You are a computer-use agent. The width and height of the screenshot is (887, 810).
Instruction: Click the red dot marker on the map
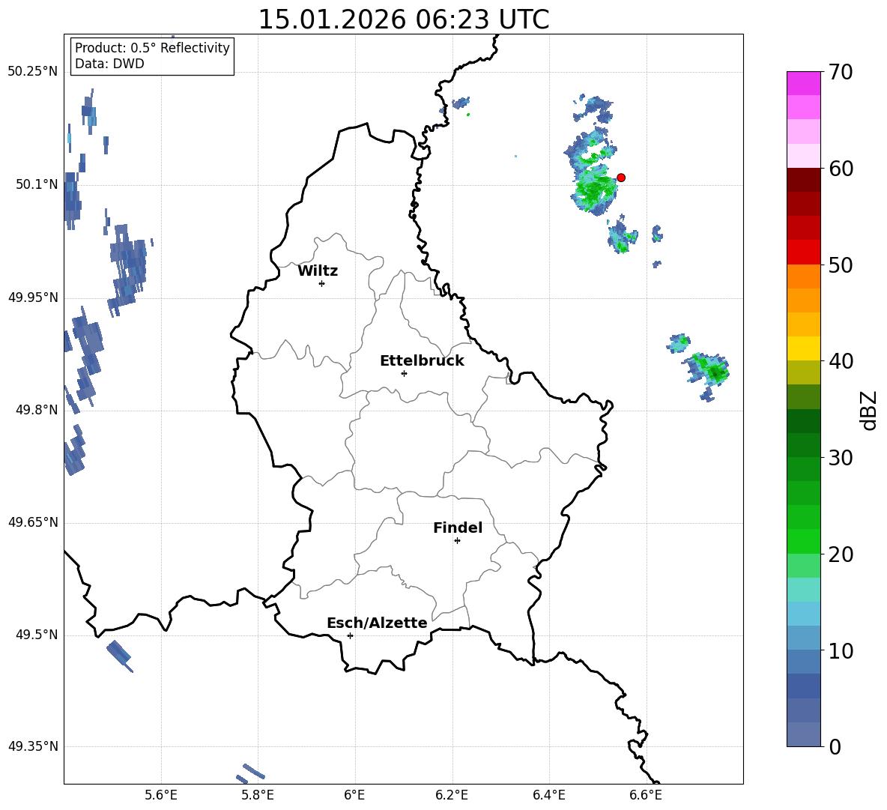620,178
